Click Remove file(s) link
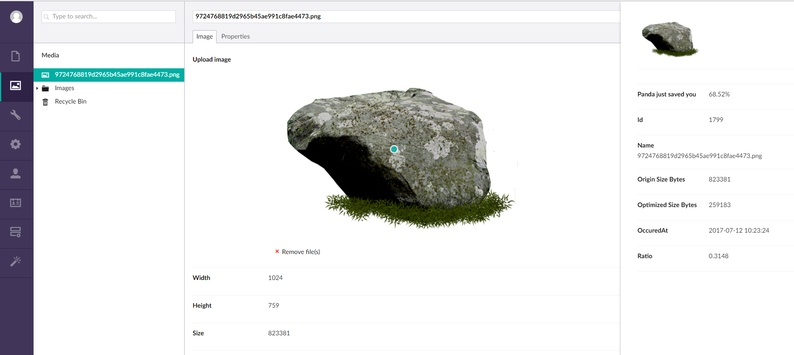 (300, 252)
